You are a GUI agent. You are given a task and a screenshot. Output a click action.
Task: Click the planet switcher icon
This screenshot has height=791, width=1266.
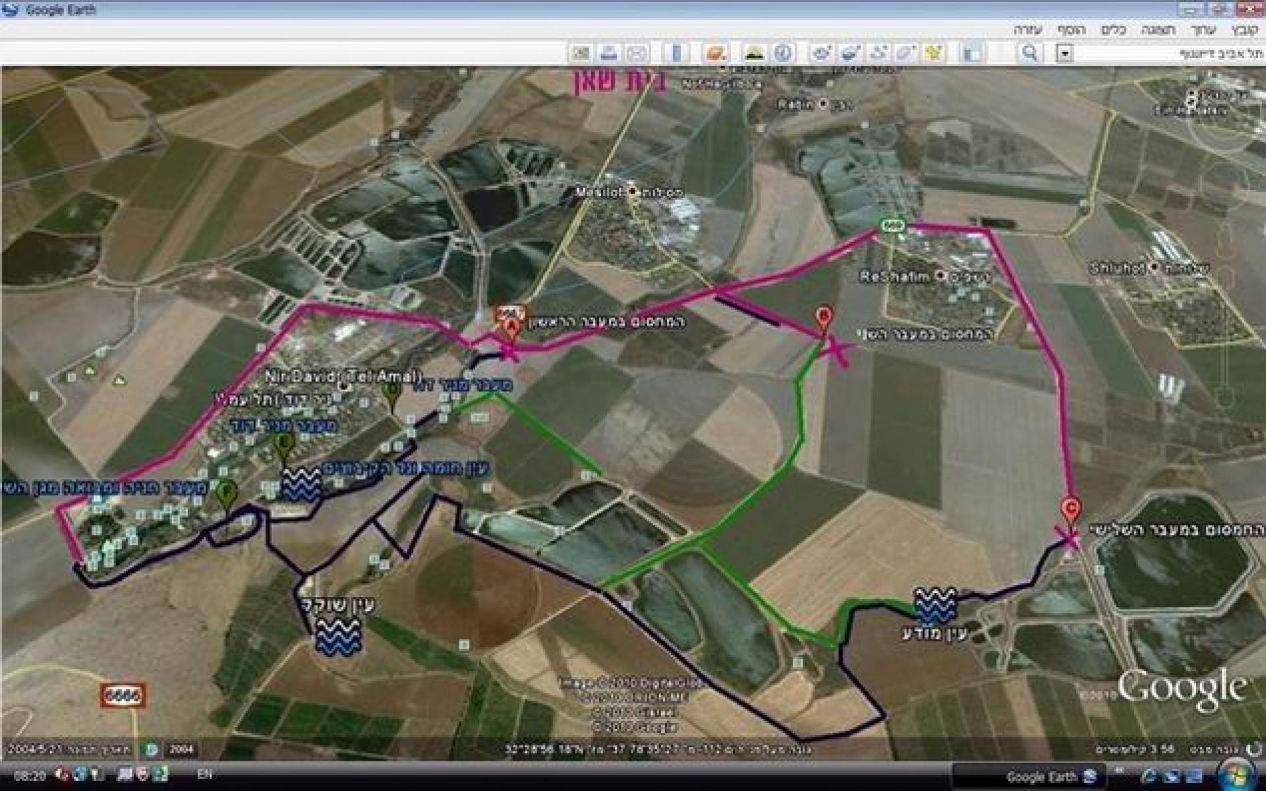coord(716,53)
